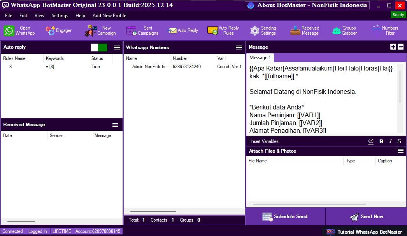Open the Settings menu

pos(60,16)
